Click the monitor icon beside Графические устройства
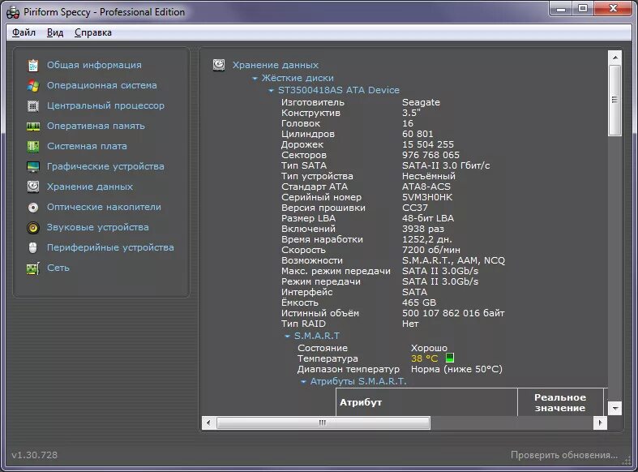Viewport: 638px width, 472px height. tap(33, 166)
